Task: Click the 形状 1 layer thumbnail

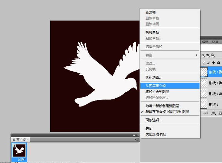Action: point(204,104)
